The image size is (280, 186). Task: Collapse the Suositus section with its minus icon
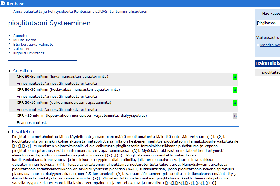click(x=11, y=71)
